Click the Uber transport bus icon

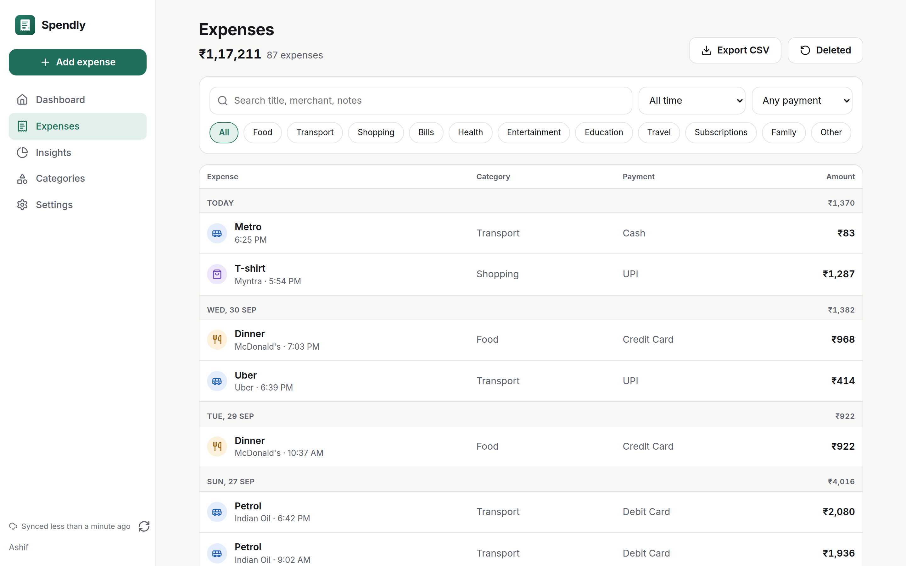coord(217,381)
